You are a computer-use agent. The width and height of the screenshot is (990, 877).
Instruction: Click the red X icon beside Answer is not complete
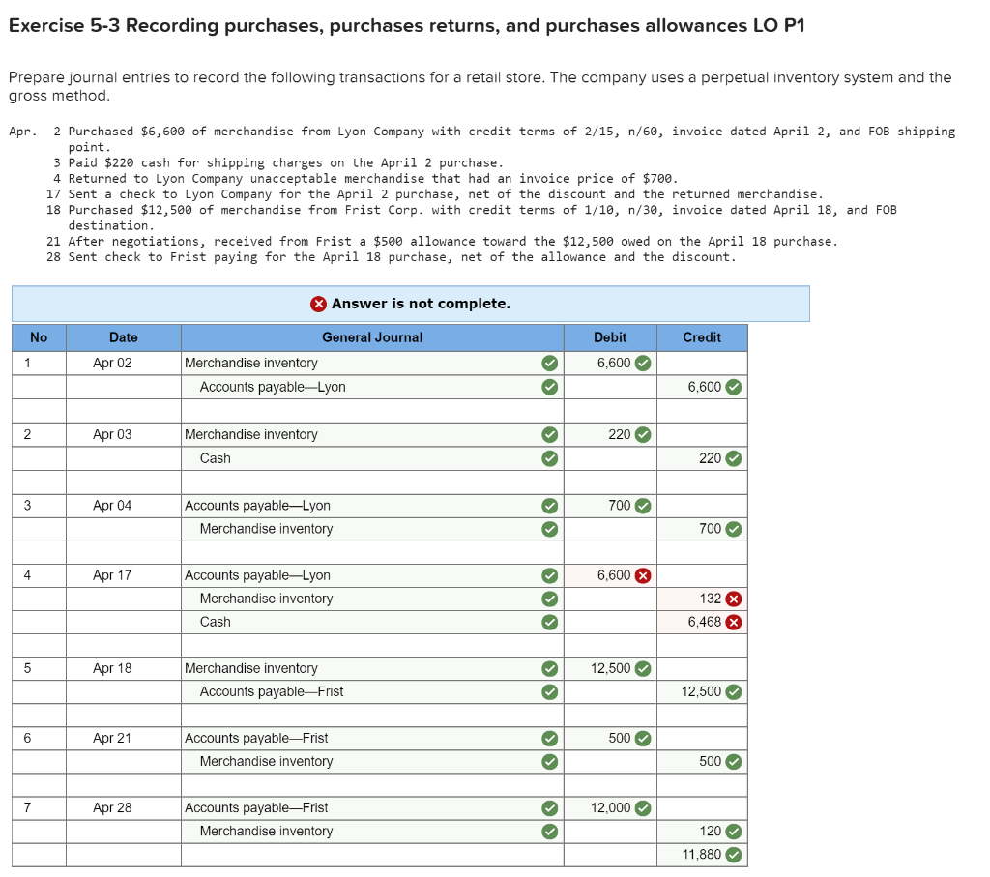click(x=318, y=305)
